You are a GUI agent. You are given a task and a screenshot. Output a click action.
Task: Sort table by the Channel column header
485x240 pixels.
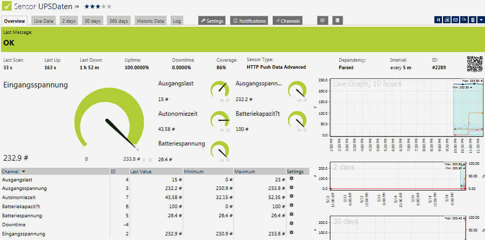click(x=55, y=171)
